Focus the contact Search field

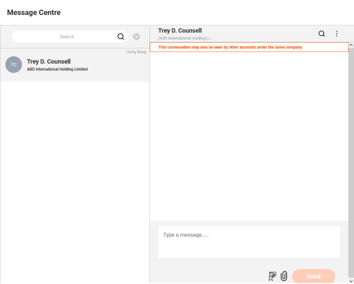coord(70,37)
